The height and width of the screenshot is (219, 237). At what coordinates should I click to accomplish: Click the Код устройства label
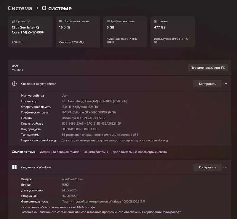tap(32, 123)
